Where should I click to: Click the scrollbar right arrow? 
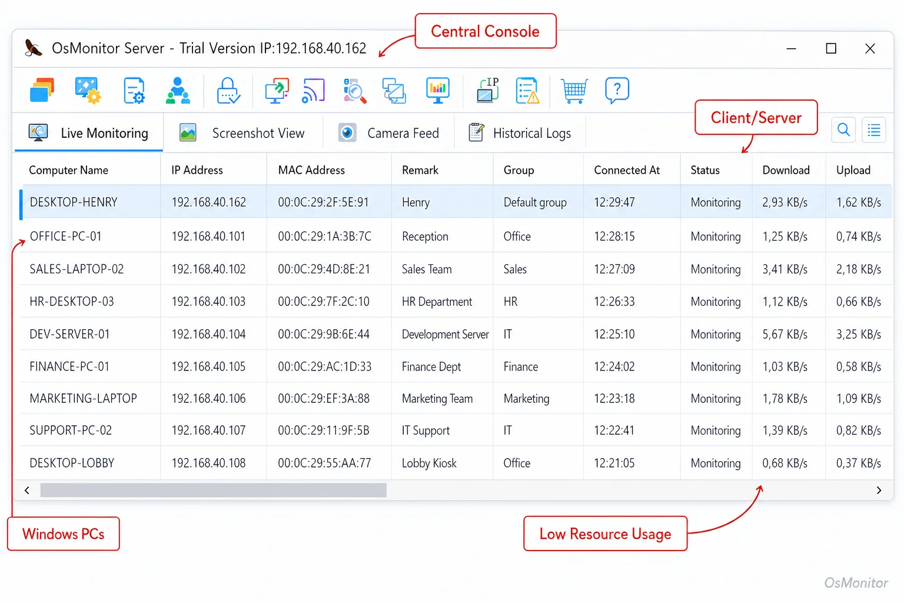pos(879,490)
